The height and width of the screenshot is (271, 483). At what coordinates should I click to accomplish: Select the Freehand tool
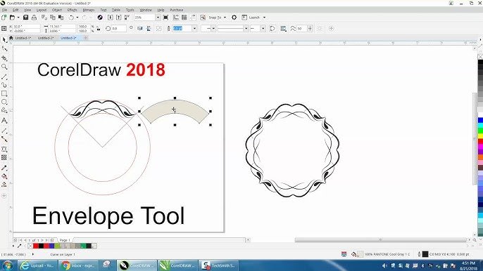[4, 77]
